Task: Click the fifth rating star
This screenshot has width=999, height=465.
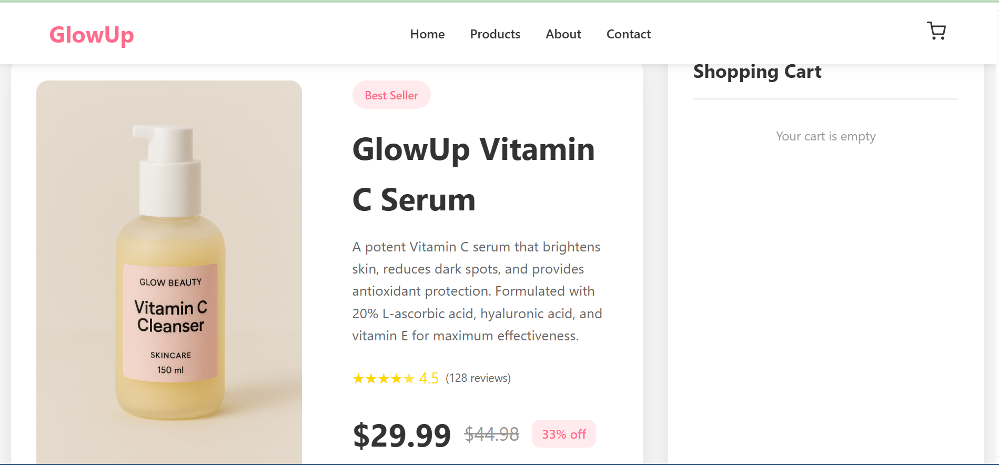Action: [409, 379]
